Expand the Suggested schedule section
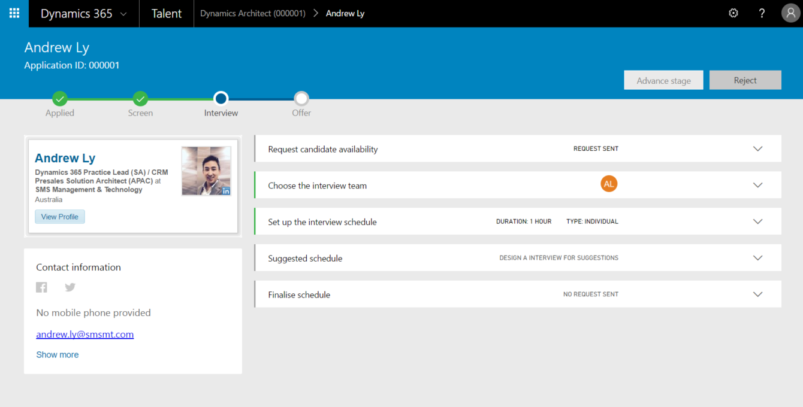The height and width of the screenshot is (407, 803). [757, 259]
